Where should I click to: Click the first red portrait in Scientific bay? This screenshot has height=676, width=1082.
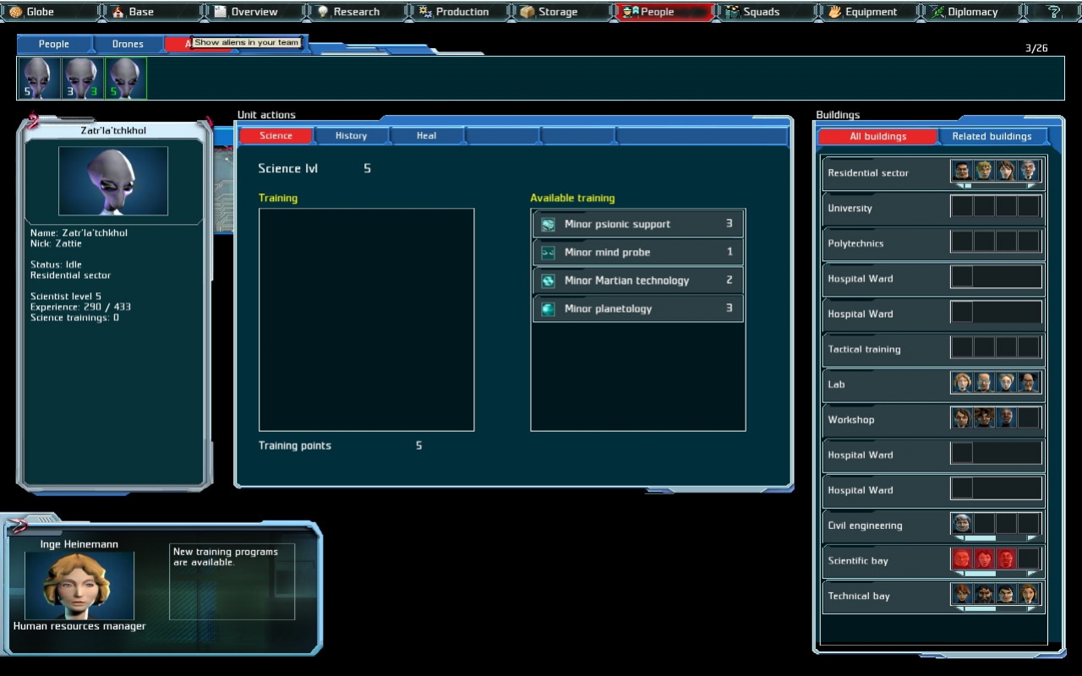click(x=962, y=559)
